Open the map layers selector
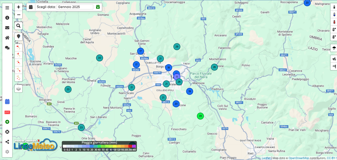The height and width of the screenshot is (160, 337). point(19,89)
